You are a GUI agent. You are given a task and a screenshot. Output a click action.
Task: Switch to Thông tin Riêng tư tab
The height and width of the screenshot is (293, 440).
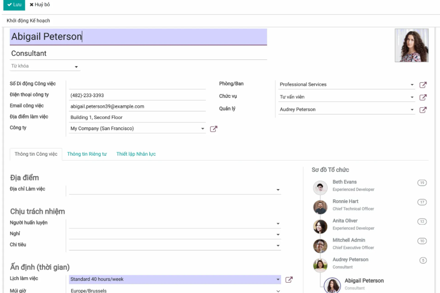(87, 154)
